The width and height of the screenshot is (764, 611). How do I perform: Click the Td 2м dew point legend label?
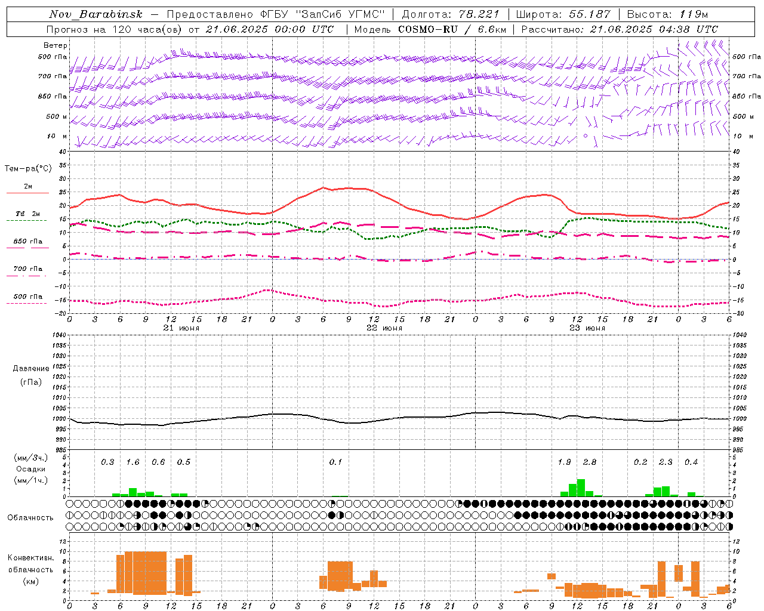tap(28, 214)
